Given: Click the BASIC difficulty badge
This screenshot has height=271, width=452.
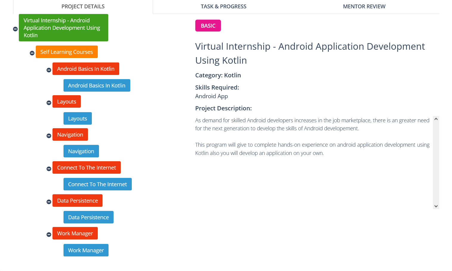Looking at the screenshot, I should click(208, 26).
